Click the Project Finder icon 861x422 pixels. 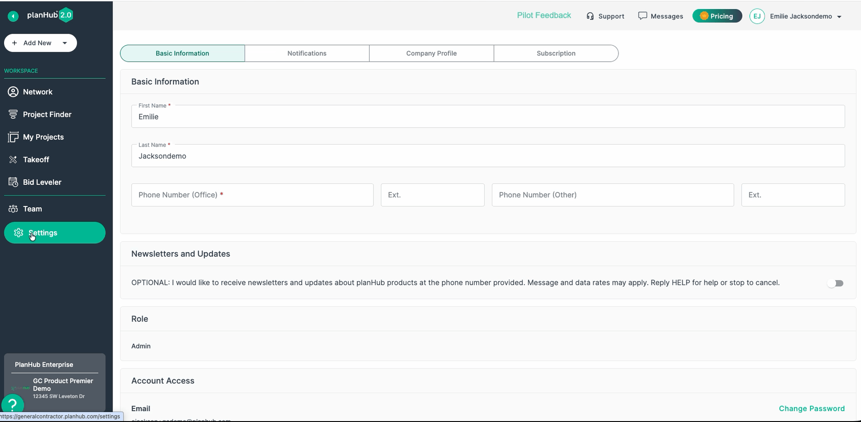pyautogui.click(x=13, y=115)
